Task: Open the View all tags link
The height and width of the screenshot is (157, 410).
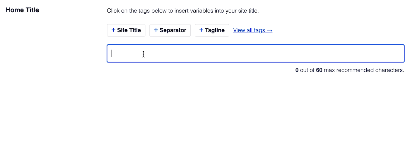Action: [253, 30]
